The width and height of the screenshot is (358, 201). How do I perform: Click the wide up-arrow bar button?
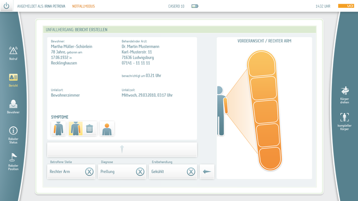click(x=122, y=150)
